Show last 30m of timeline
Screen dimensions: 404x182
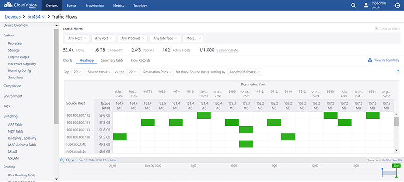pos(388,161)
